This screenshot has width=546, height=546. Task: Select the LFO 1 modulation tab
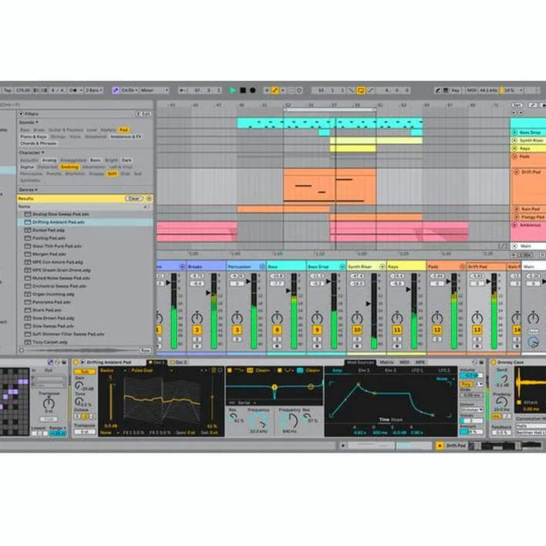pos(417,370)
